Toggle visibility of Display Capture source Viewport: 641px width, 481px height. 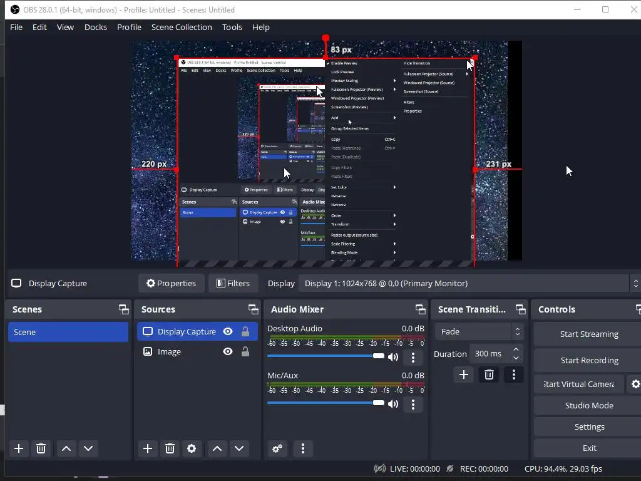(228, 331)
